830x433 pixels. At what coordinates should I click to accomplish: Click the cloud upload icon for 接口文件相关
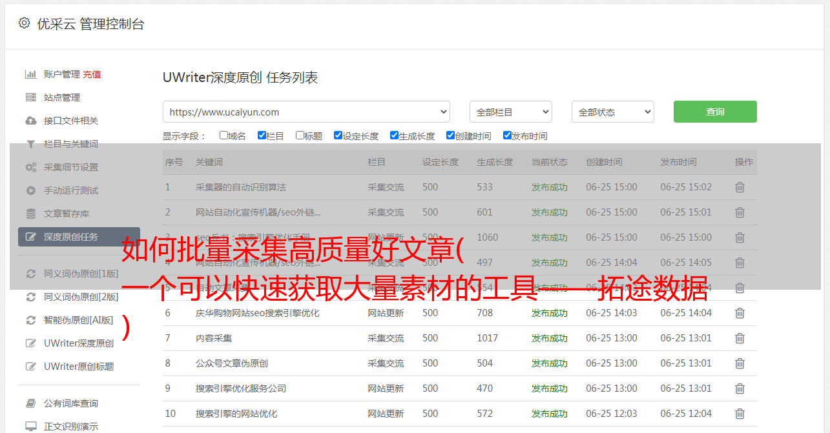point(30,121)
